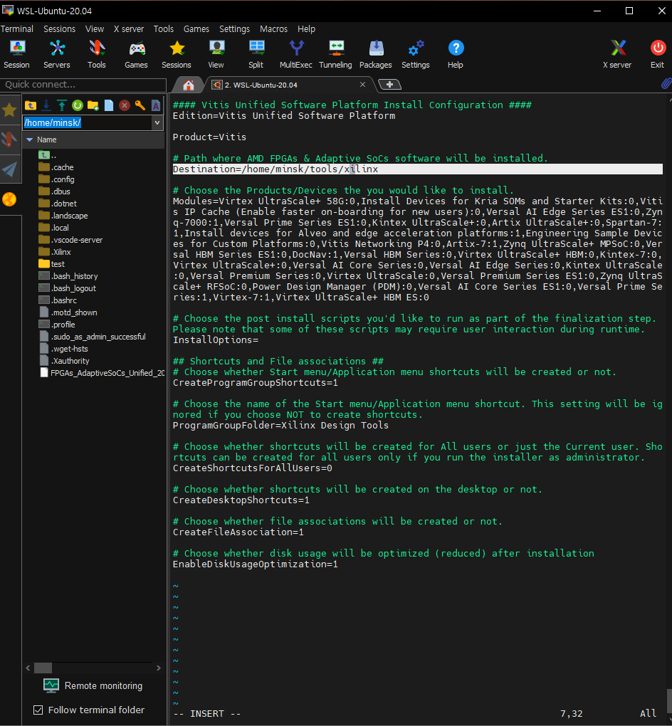Screen dimensions: 672x726
Task: Click the Remote monitoring button
Action: point(93,685)
